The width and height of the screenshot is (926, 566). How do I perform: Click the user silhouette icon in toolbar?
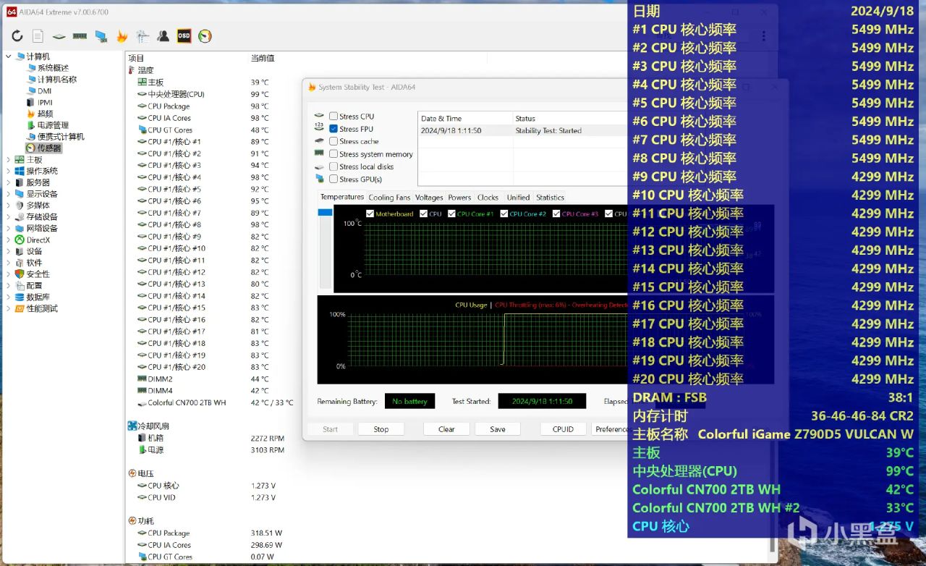pos(163,36)
